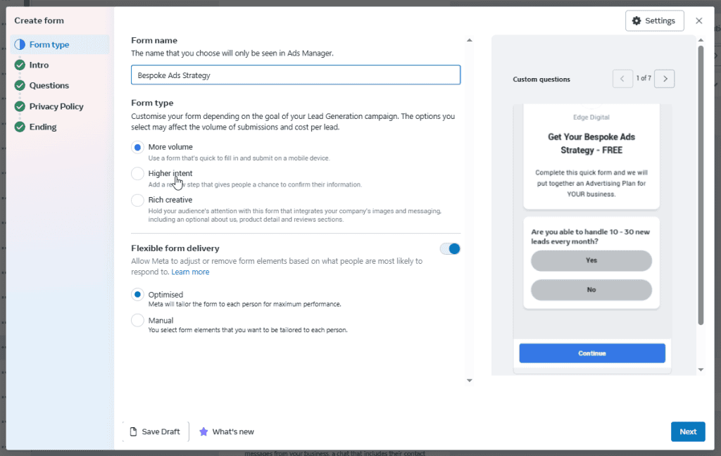Click the 'Flexible form delivery' heading
721x456 pixels.
175,248
